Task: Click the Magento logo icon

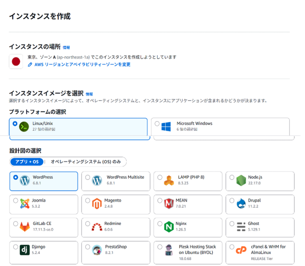Action: pos(97,204)
